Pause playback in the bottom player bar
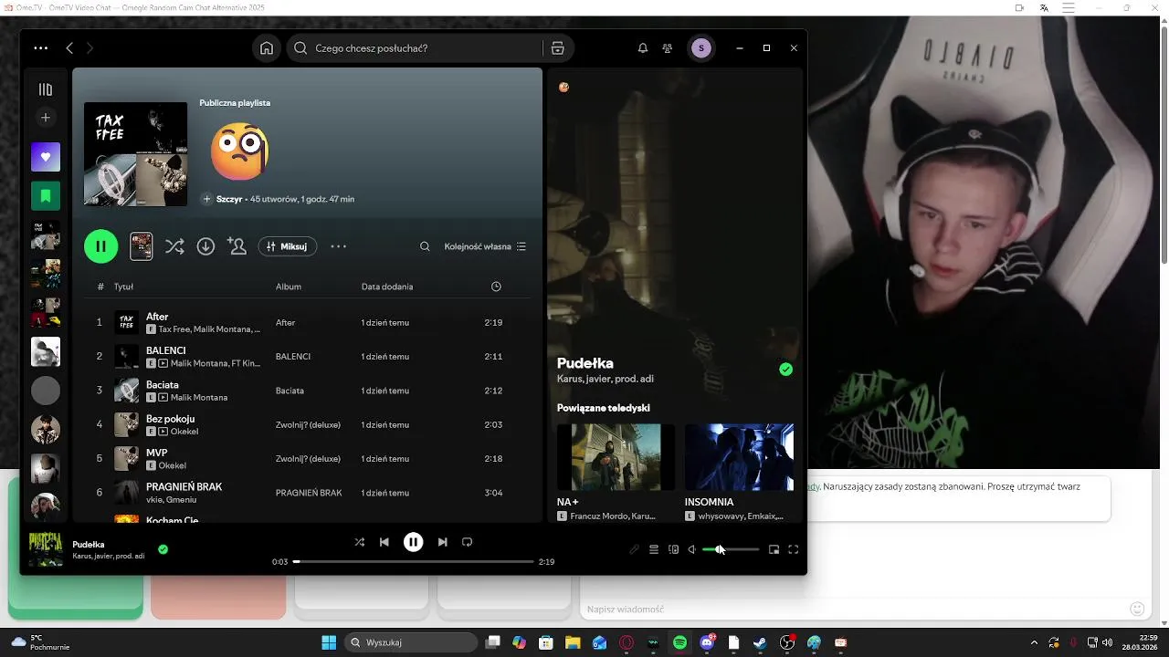Screen dimensions: 1169x657 (414, 542)
